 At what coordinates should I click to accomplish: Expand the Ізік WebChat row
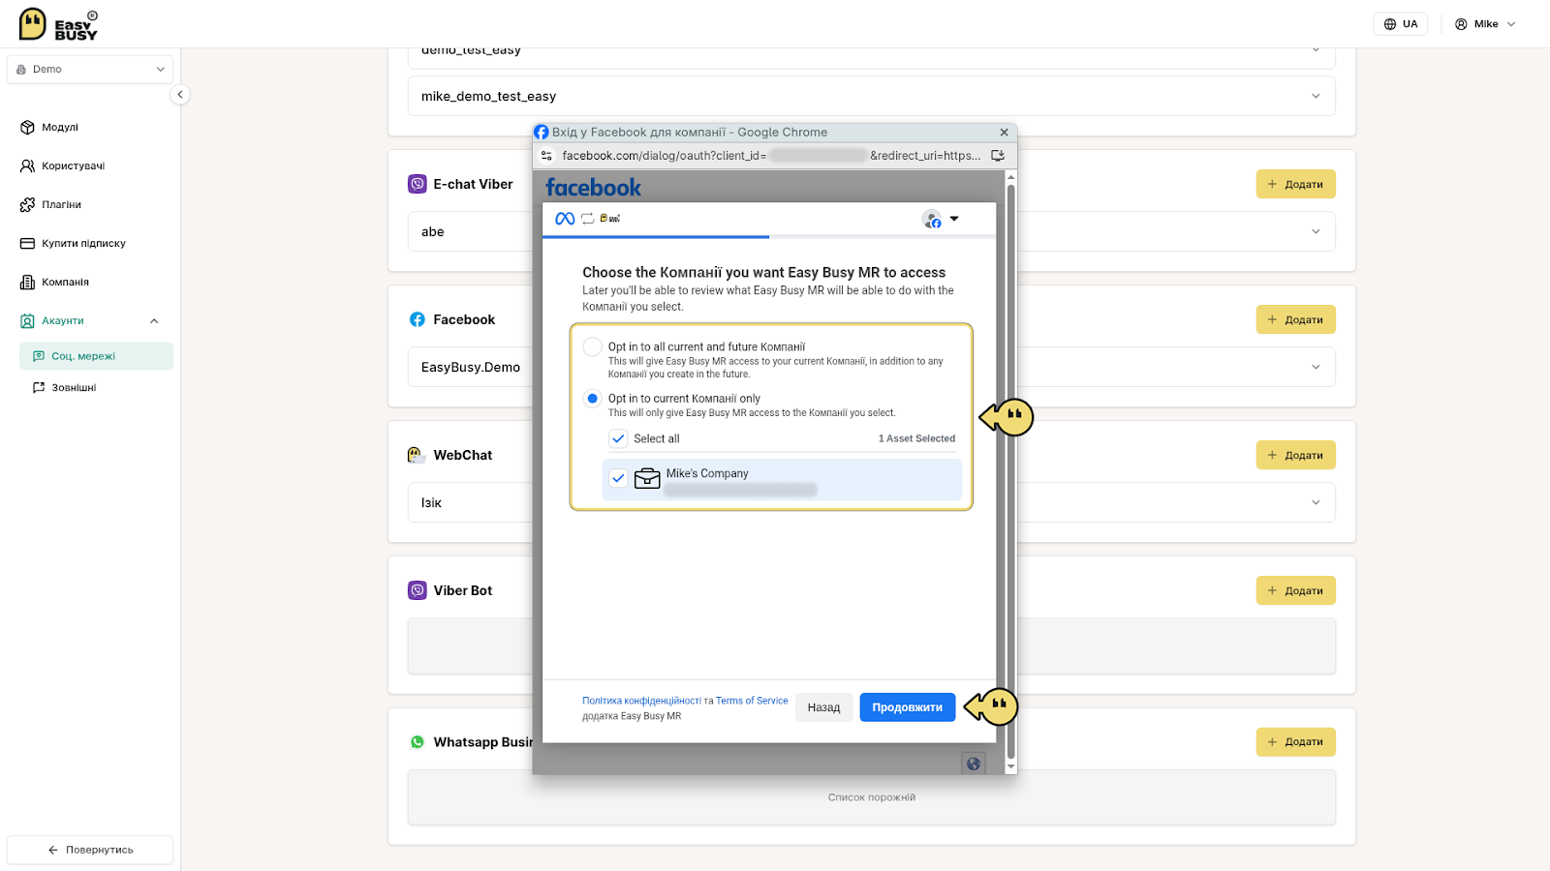click(1316, 502)
